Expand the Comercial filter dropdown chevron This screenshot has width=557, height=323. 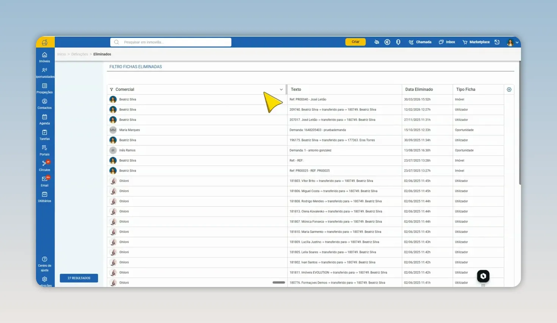(x=281, y=90)
